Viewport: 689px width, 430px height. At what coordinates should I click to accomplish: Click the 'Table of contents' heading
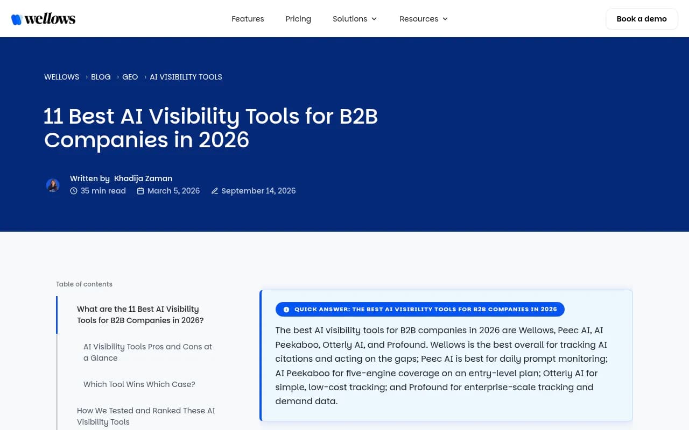coord(84,284)
